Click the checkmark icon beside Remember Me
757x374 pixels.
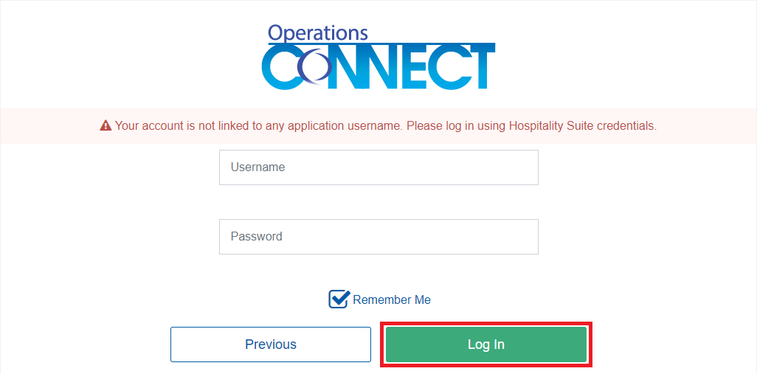pos(339,299)
